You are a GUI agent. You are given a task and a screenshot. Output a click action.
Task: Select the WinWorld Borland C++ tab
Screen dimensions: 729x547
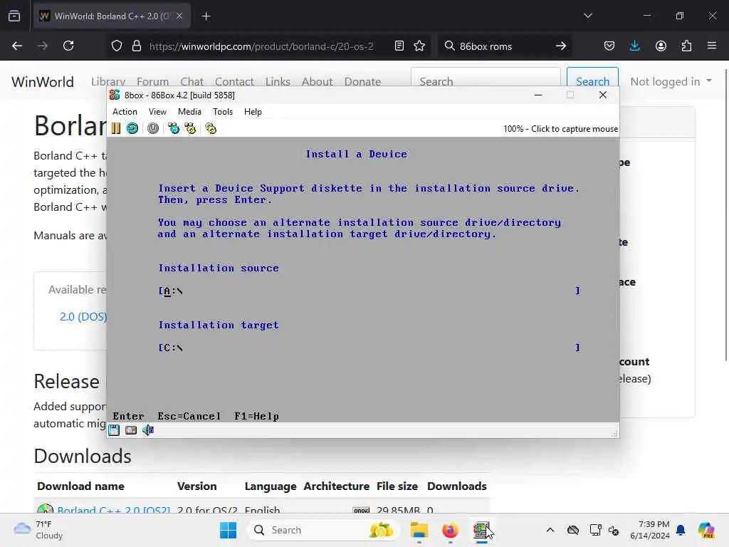click(112, 16)
